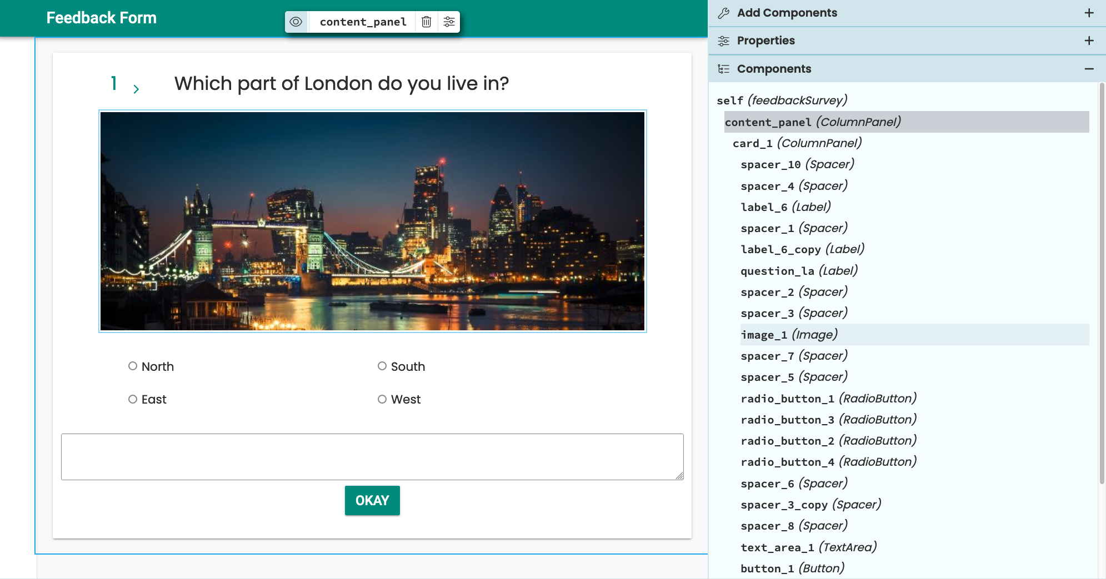This screenshot has height=579, width=1106.
Task: Select the South radio button
Action: [x=382, y=366]
